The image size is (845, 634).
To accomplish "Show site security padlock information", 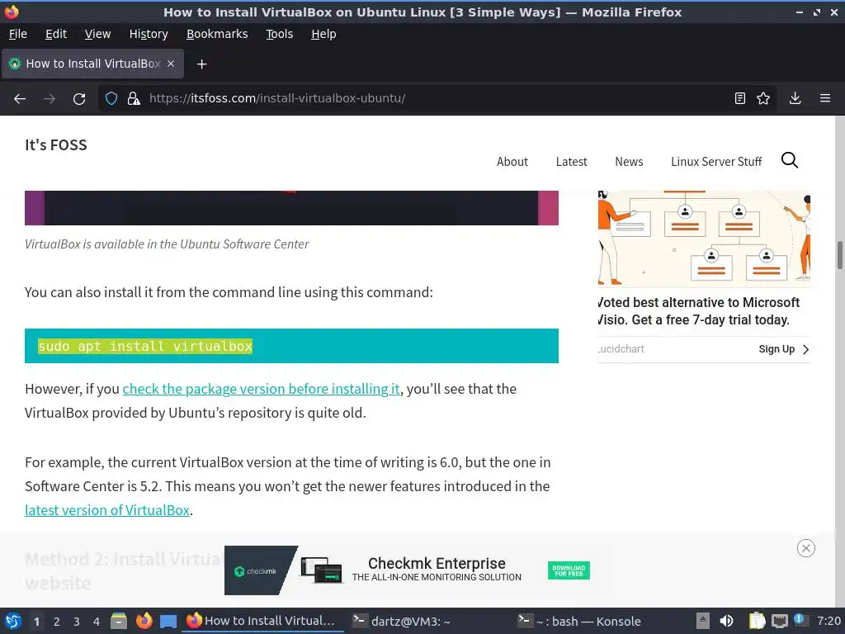I will pos(134,99).
